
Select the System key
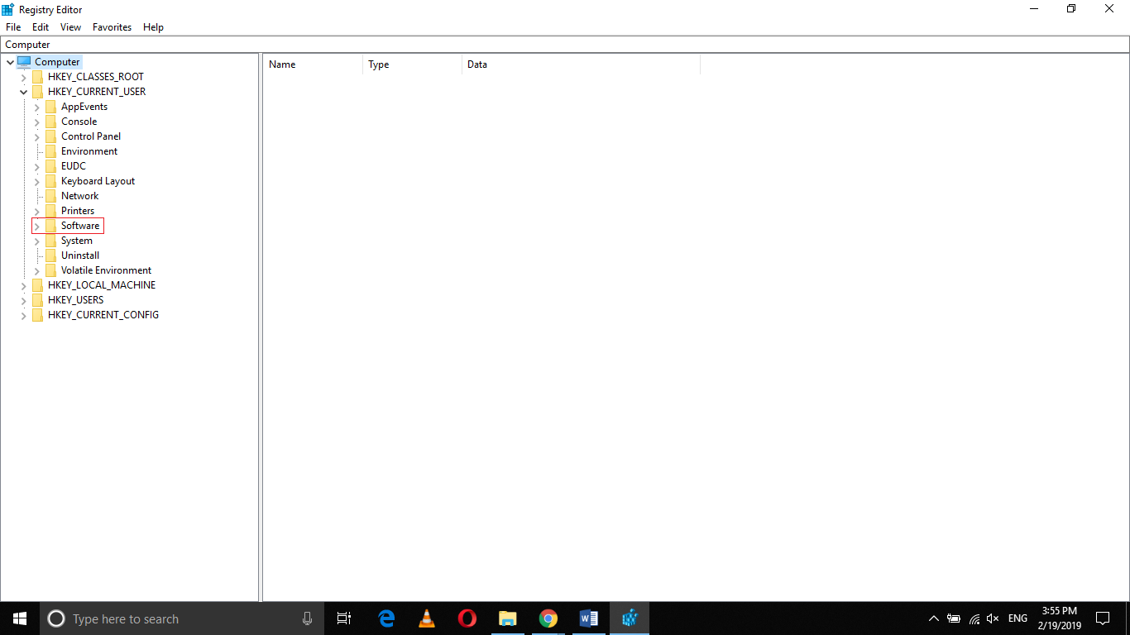(x=77, y=241)
